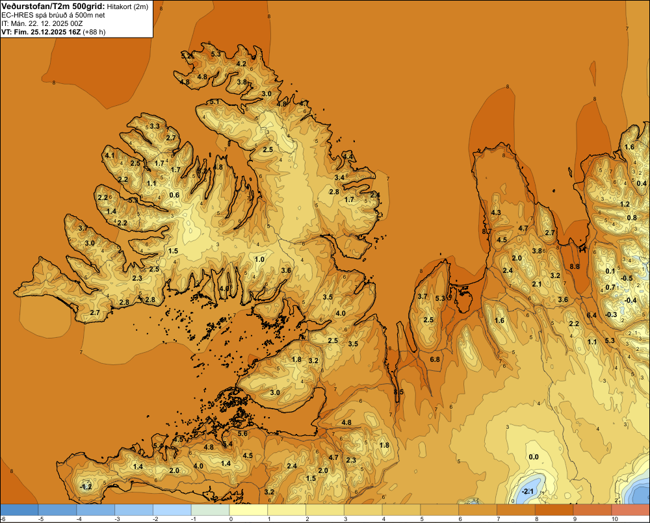Click the legend color band between 0 and 1

[249, 510]
